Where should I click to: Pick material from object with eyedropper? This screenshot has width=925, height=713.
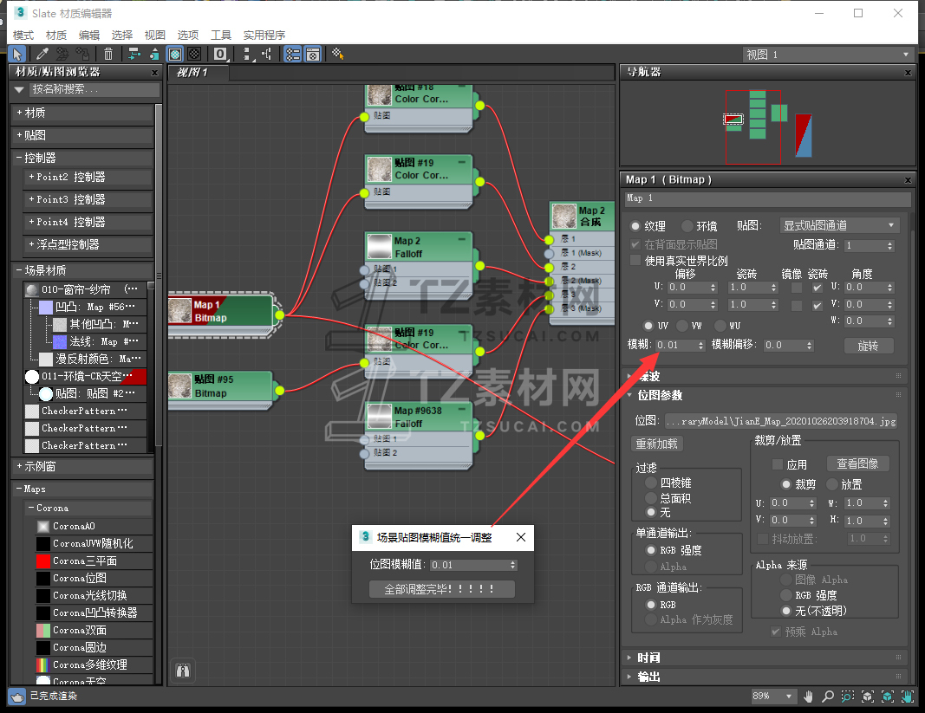point(42,55)
